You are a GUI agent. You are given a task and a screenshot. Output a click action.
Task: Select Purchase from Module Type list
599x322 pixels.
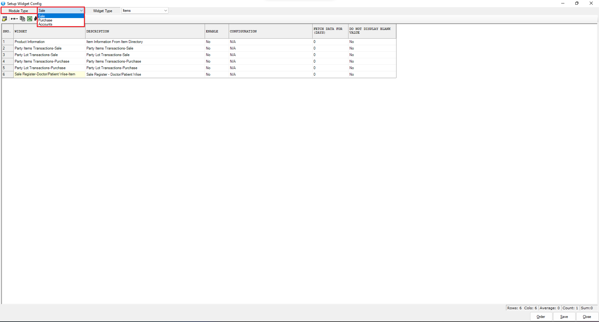[46, 20]
